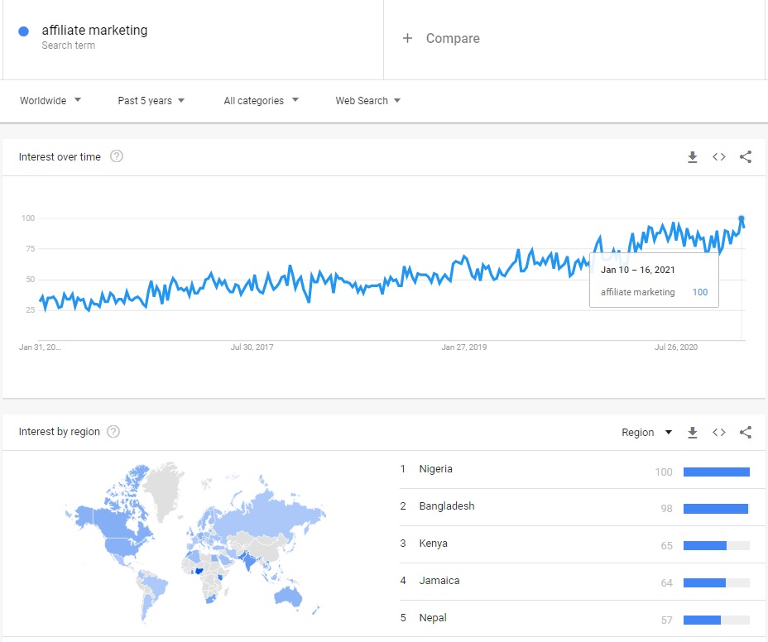Click Kenya in the region list
768x642 pixels.
(x=434, y=544)
